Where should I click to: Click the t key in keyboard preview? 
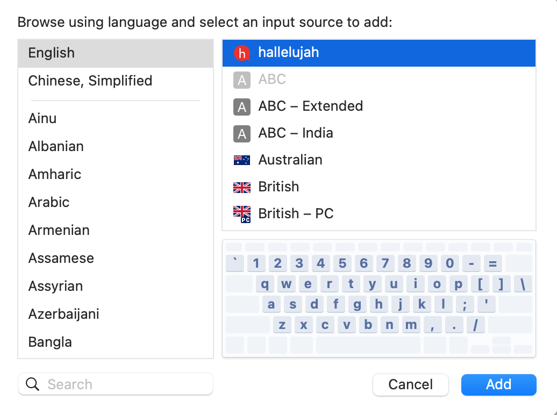[x=351, y=284]
